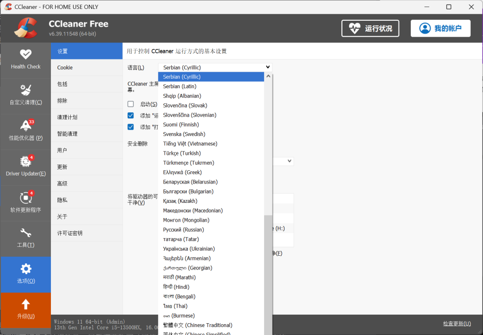Pick Русский (Russian) in the dropdown list
This screenshot has width=483, height=335.
tap(183, 230)
